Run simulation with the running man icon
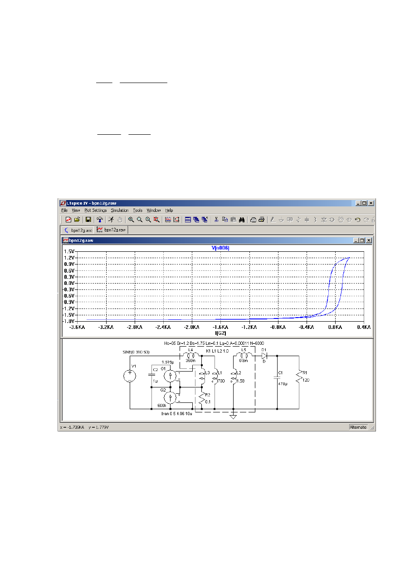 pyautogui.click(x=111, y=220)
